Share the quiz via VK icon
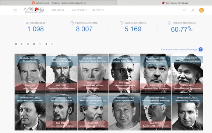Screen dimensions: 212x133 coord(16,44)
